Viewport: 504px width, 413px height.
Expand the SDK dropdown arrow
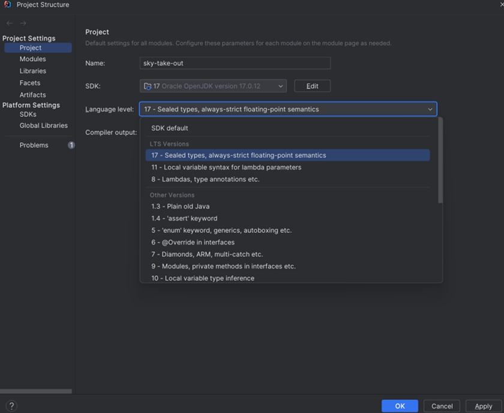(281, 86)
